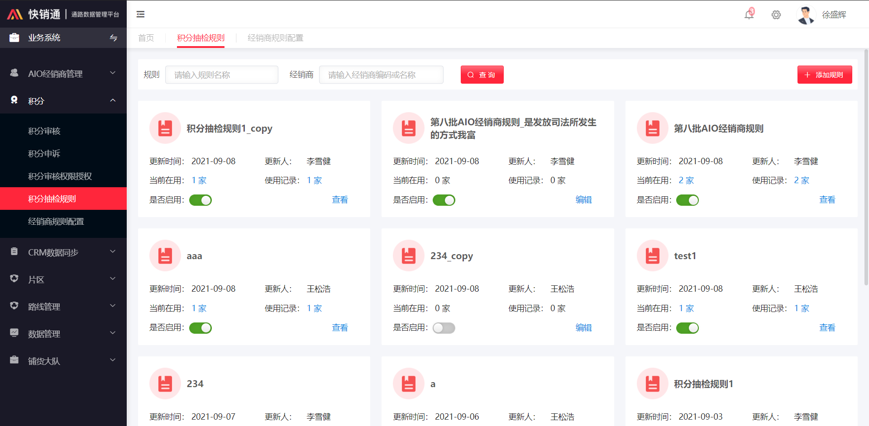Screen dimensions: 869x426
Task: Open 使用记录 1 家 on aaa card
Action: 315,308
